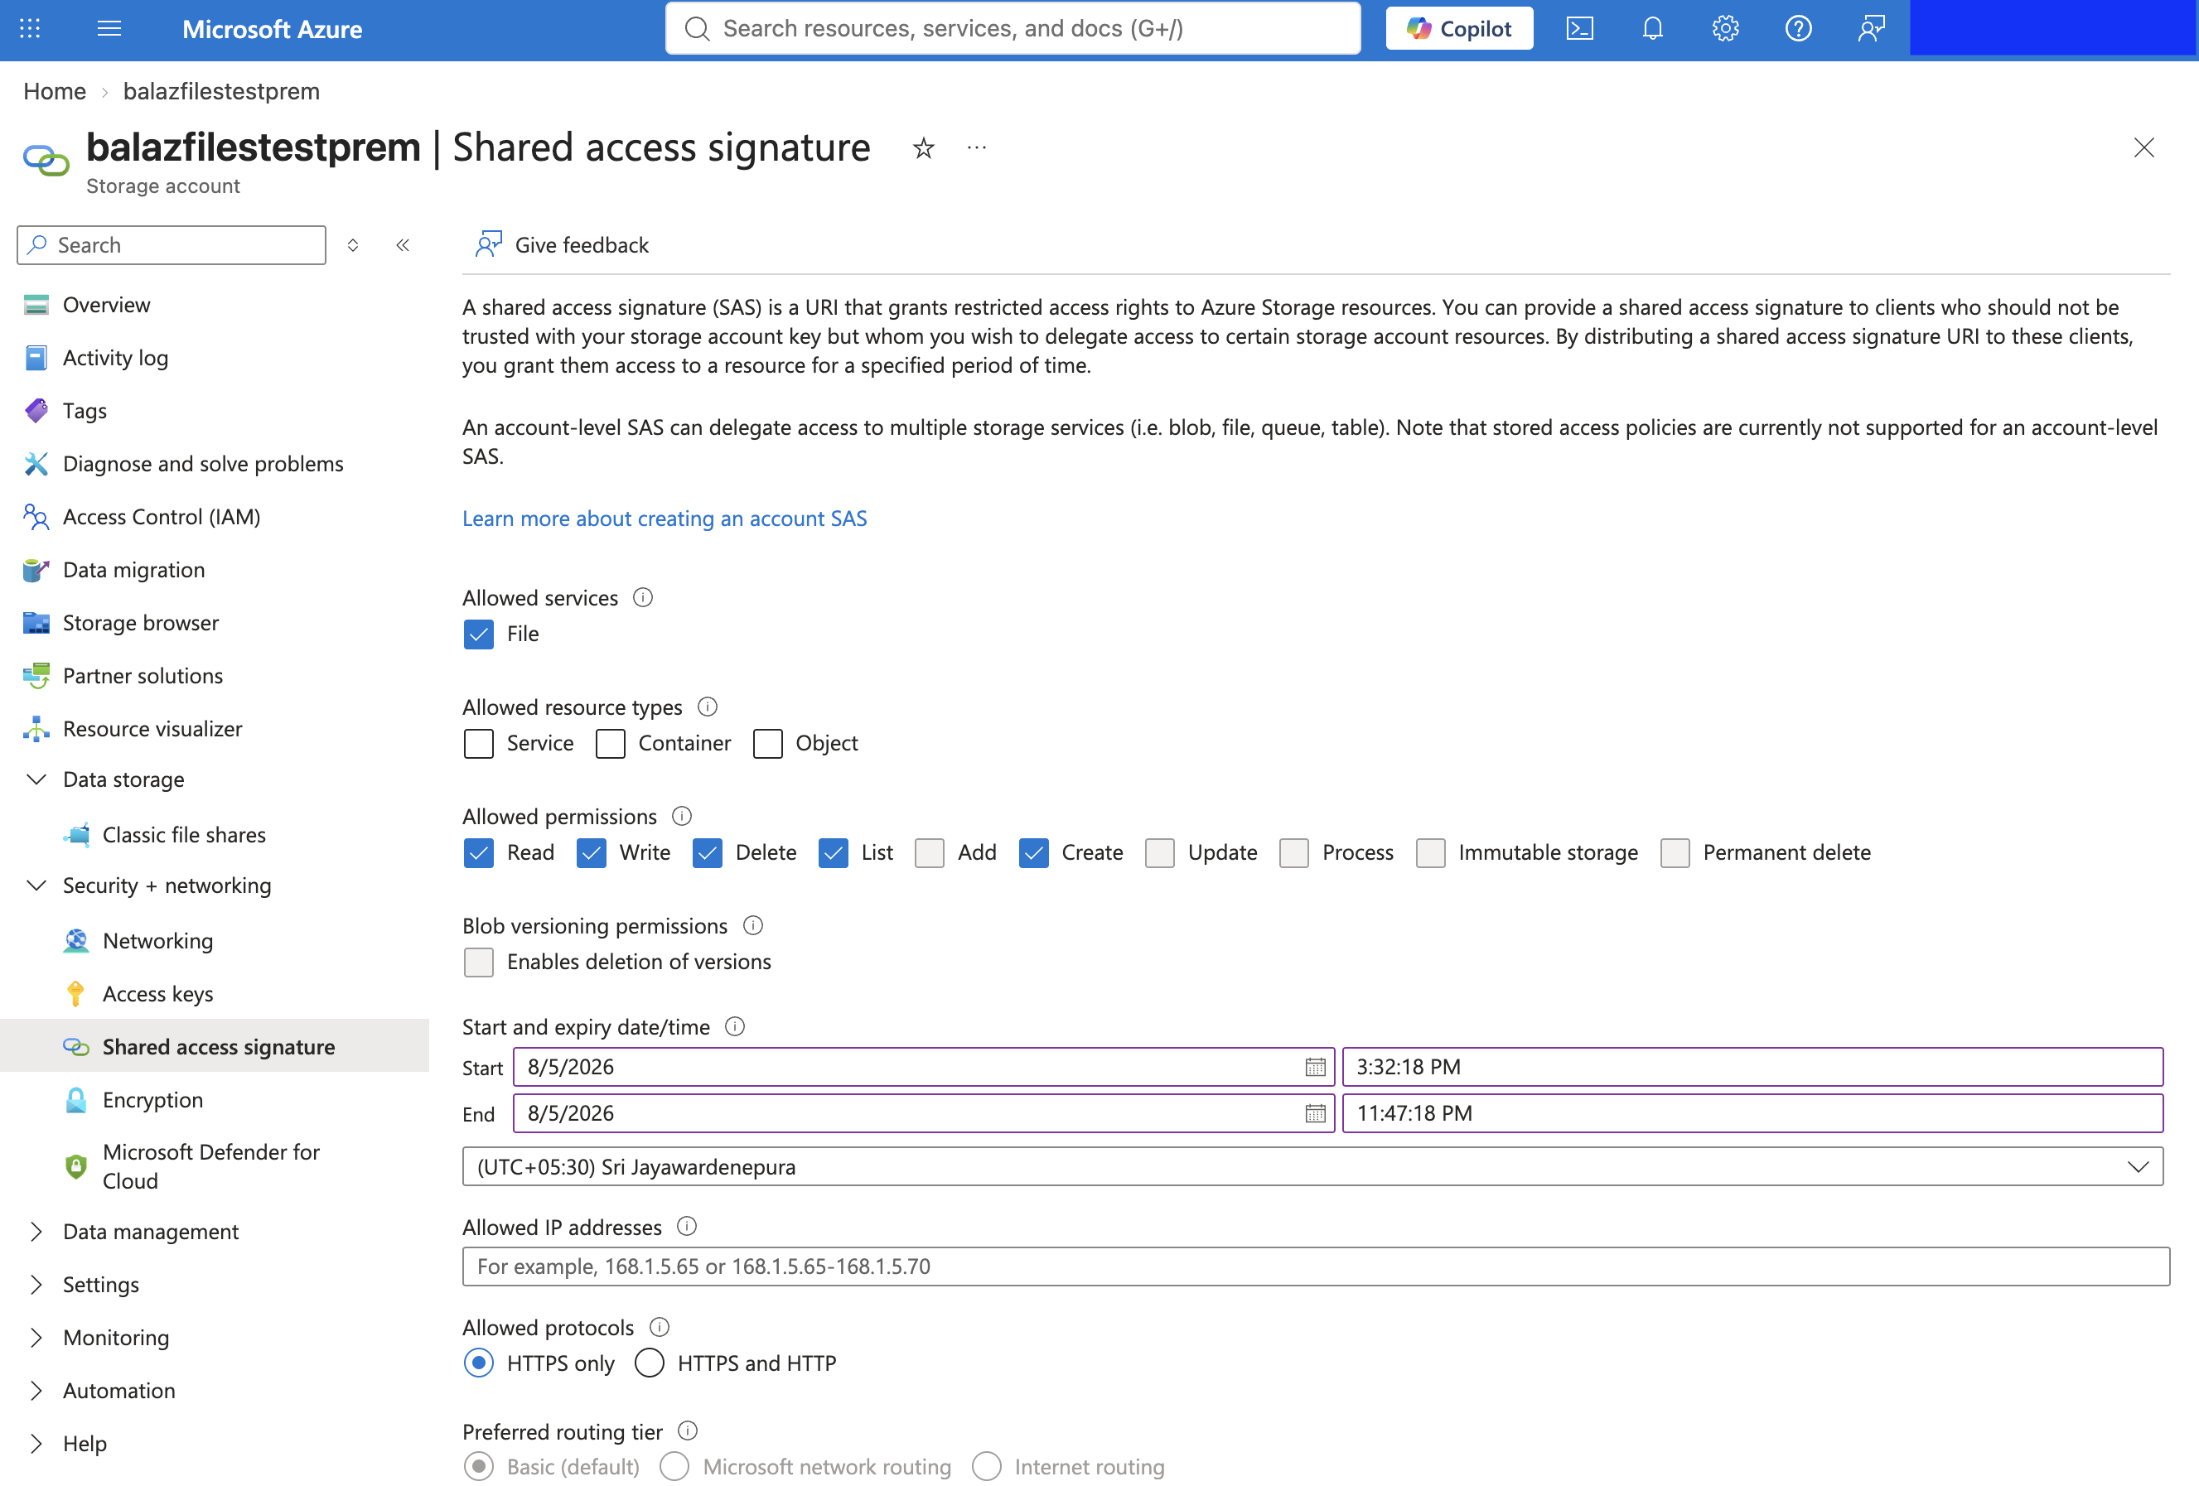Viewport: 2199px width, 1486px height.
Task: Favorite this page with the star icon
Action: point(924,148)
